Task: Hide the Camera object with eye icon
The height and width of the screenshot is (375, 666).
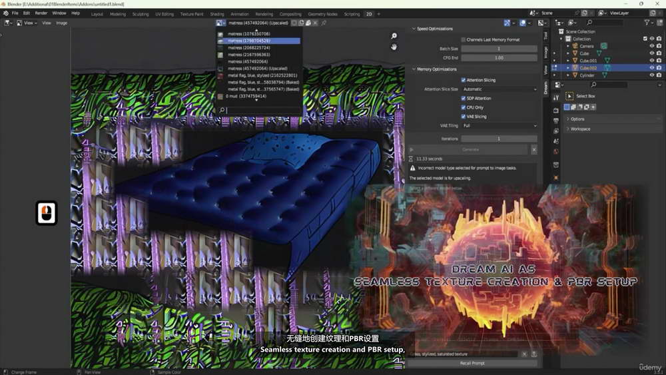Action: pos(651,46)
